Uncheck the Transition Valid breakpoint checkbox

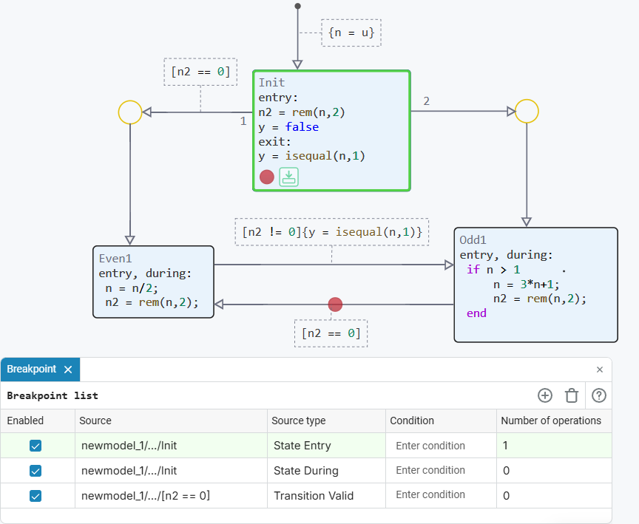click(x=35, y=496)
